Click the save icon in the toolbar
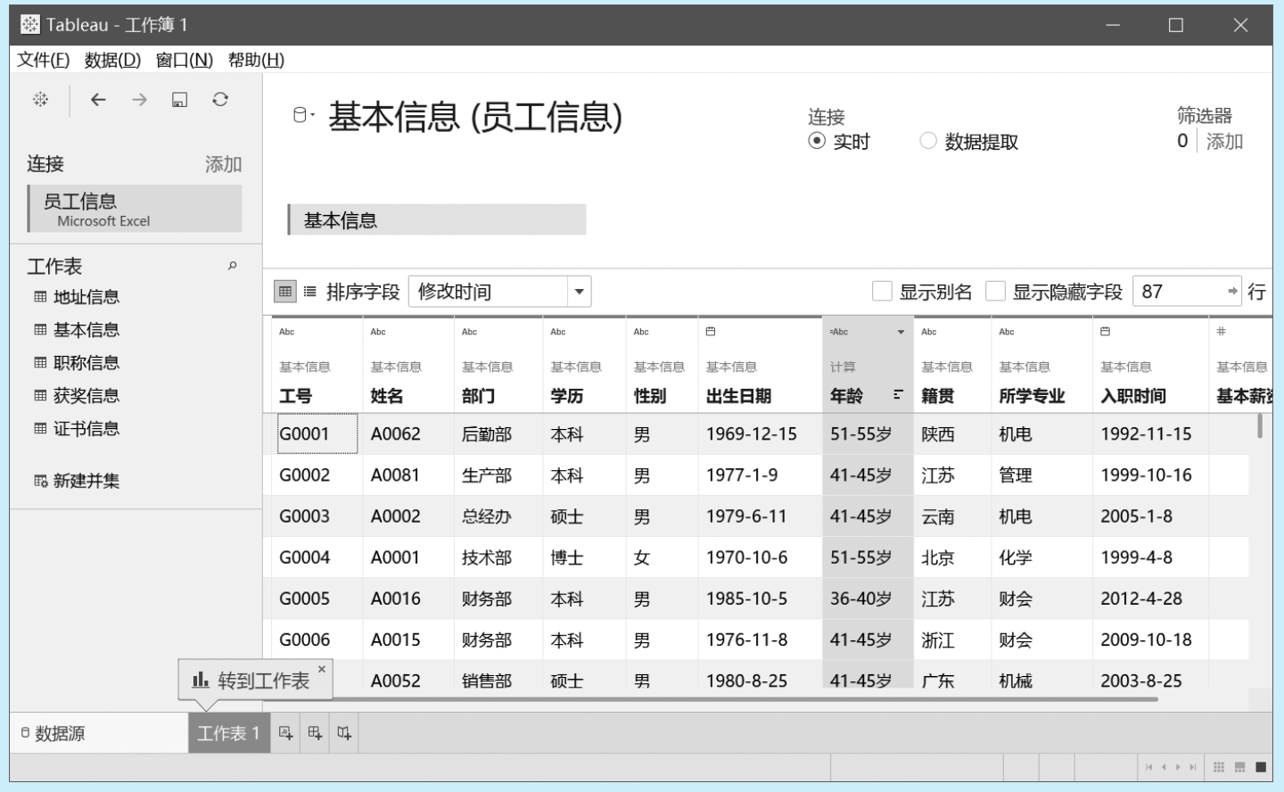This screenshot has width=1284, height=792. point(179,100)
